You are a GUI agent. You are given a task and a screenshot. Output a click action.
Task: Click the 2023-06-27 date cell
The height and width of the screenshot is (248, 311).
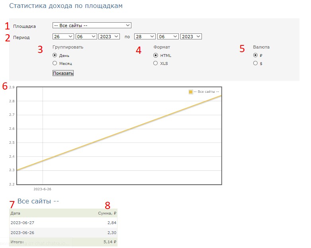coord(22,223)
